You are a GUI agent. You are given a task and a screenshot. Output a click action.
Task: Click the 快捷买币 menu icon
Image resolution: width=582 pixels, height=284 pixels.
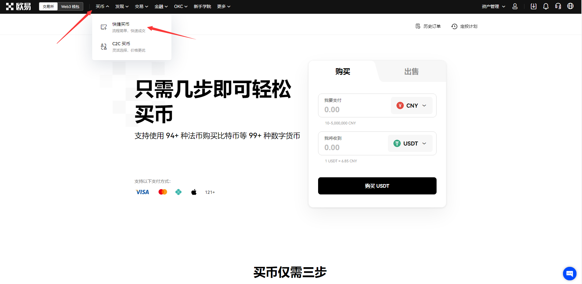click(x=104, y=27)
